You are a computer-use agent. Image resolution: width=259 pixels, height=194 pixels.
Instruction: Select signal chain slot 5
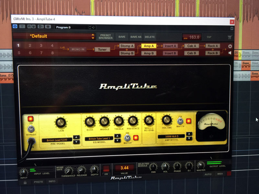pos(19,53)
